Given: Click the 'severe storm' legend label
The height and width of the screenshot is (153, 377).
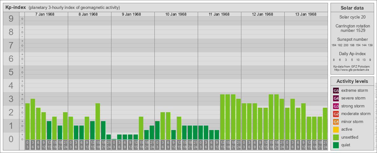Looking at the screenshot, I should (353, 98).
